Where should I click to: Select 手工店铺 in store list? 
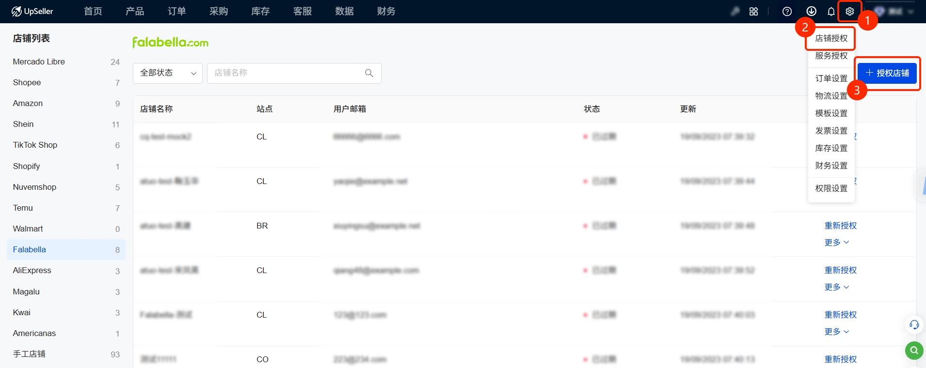coord(66,354)
